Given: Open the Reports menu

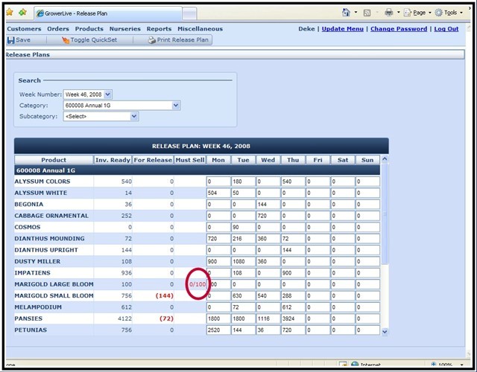Looking at the screenshot, I should [159, 29].
